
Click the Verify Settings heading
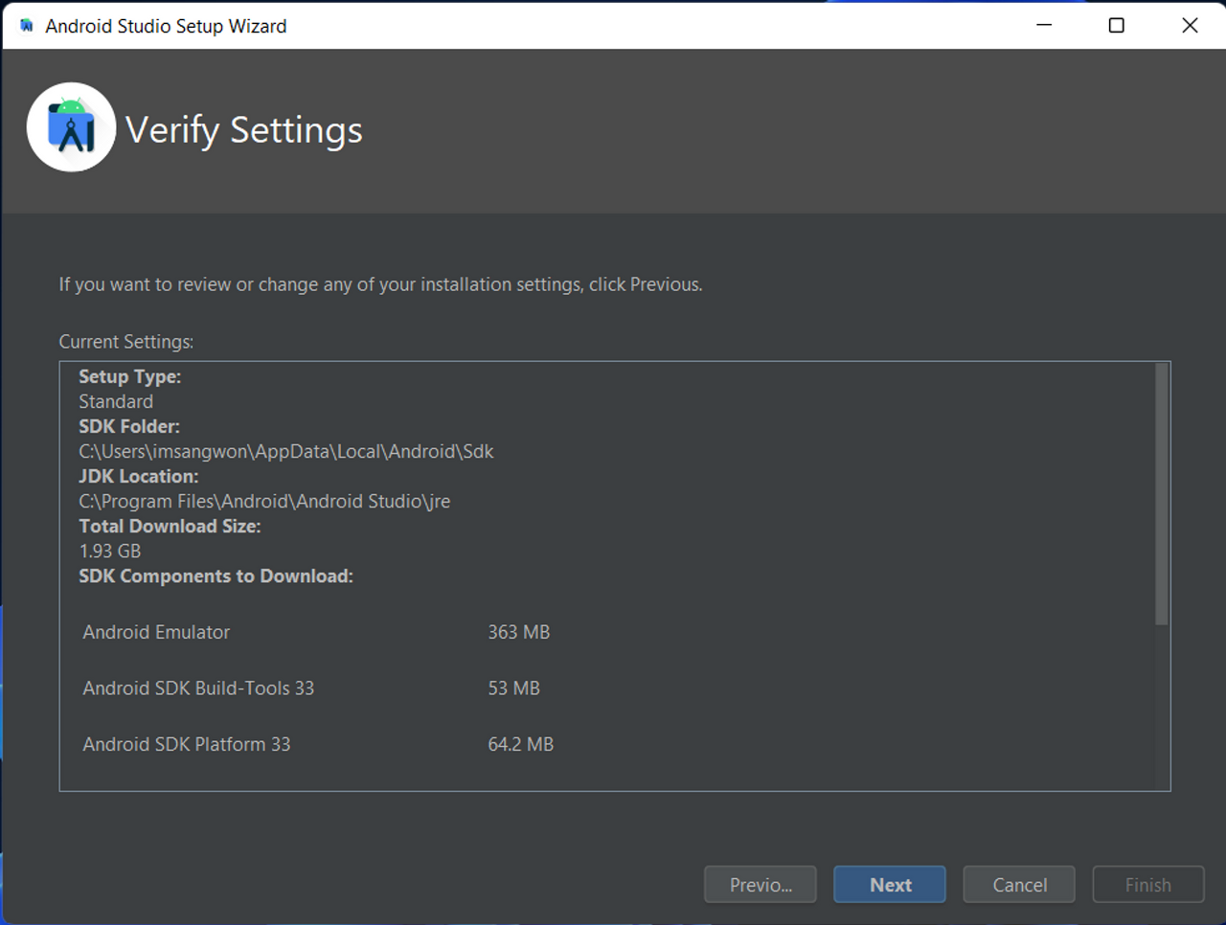(x=244, y=129)
